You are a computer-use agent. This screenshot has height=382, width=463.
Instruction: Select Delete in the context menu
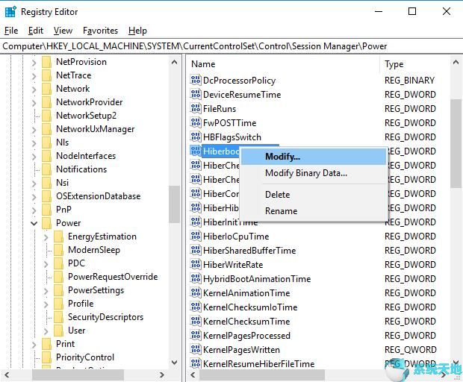point(277,195)
